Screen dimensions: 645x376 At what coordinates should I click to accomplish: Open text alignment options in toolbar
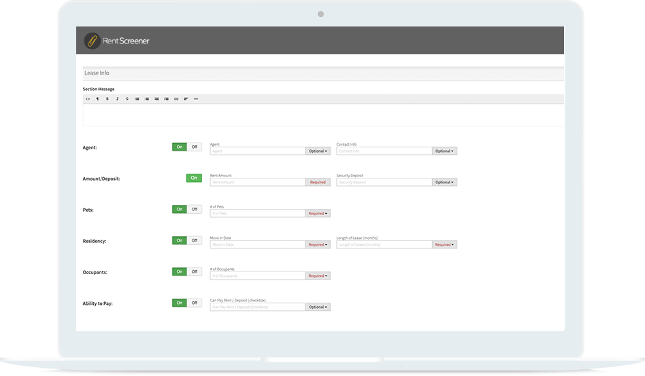click(186, 99)
